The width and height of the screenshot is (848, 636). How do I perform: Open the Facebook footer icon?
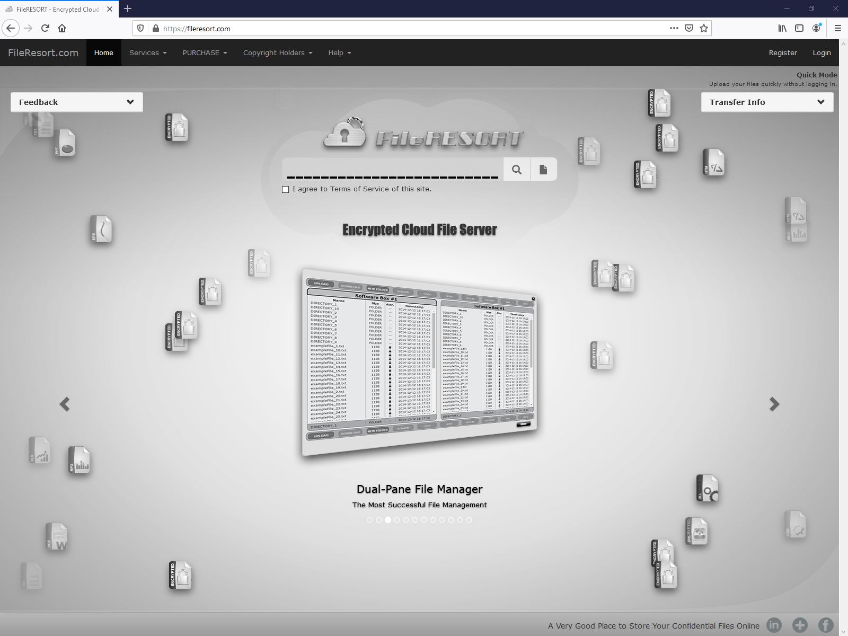[826, 625]
